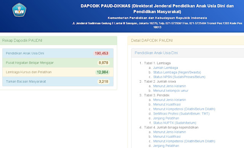Click 'Tabel 4. Jumlah tenaga kependidikan' heading
Image resolution: width=244 pixels, height=148 pixels.
171,127
